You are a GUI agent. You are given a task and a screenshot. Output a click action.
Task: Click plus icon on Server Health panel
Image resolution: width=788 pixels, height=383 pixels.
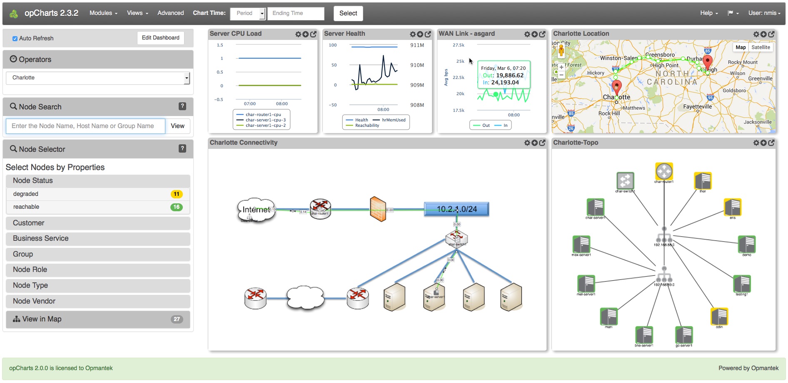[420, 34]
